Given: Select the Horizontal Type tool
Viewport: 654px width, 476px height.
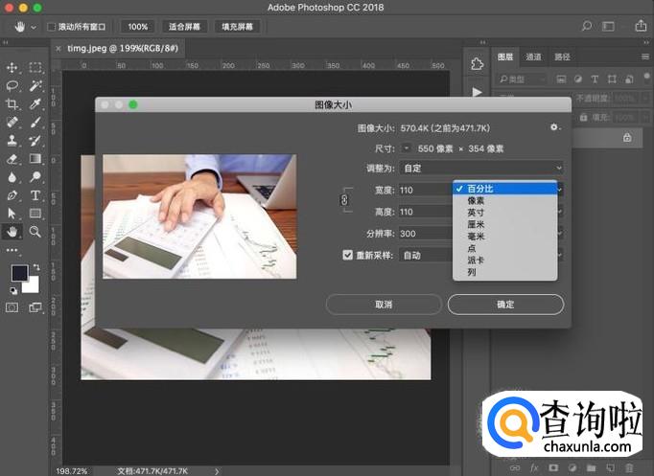Looking at the screenshot, I should coord(35,195).
